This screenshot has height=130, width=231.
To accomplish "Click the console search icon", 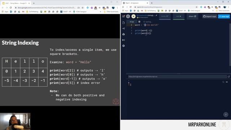I will 223,82.
